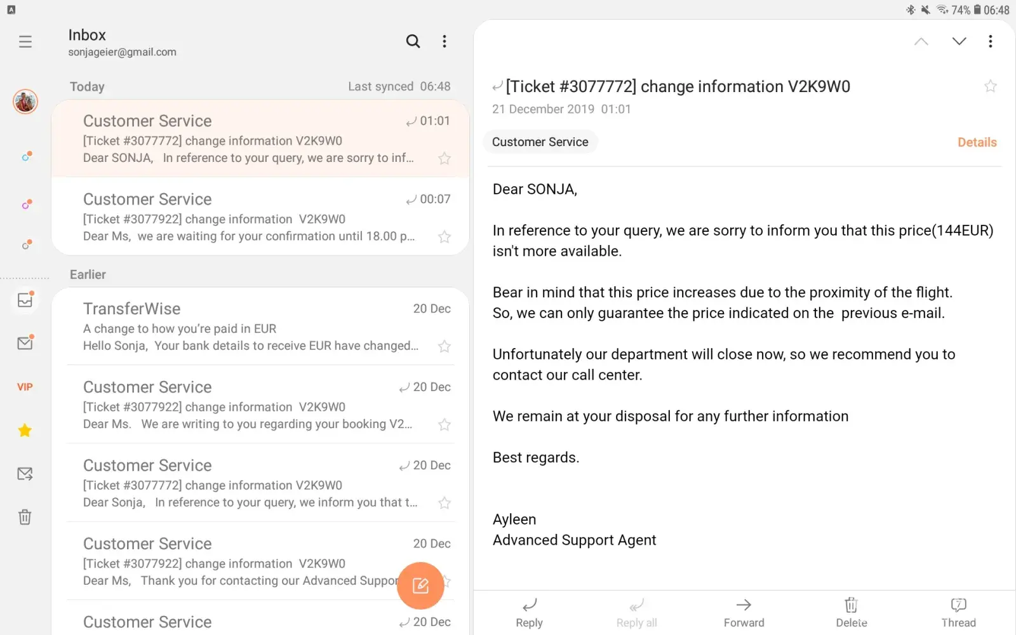Go to next email with down chevron
The height and width of the screenshot is (635, 1016).
(959, 42)
